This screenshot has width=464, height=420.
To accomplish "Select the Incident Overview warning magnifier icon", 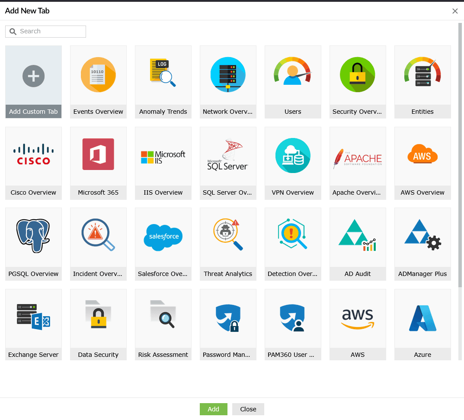I will click(x=98, y=235).
